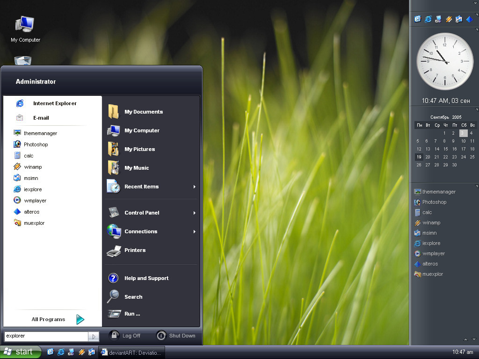Open E-mail in the Start menu
479x359 pixels.
point(32,118)
